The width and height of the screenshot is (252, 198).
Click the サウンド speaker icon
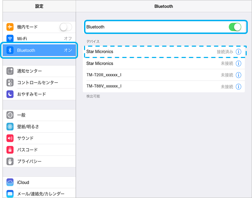tap(10, 138)
